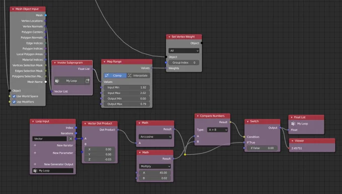Click the 2.45751 value in Viewer node
This screenshot has width=342, height=194.
coord(297,148)
